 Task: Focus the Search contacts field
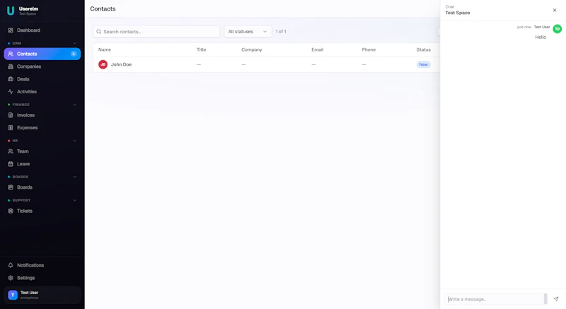point(156,32)
